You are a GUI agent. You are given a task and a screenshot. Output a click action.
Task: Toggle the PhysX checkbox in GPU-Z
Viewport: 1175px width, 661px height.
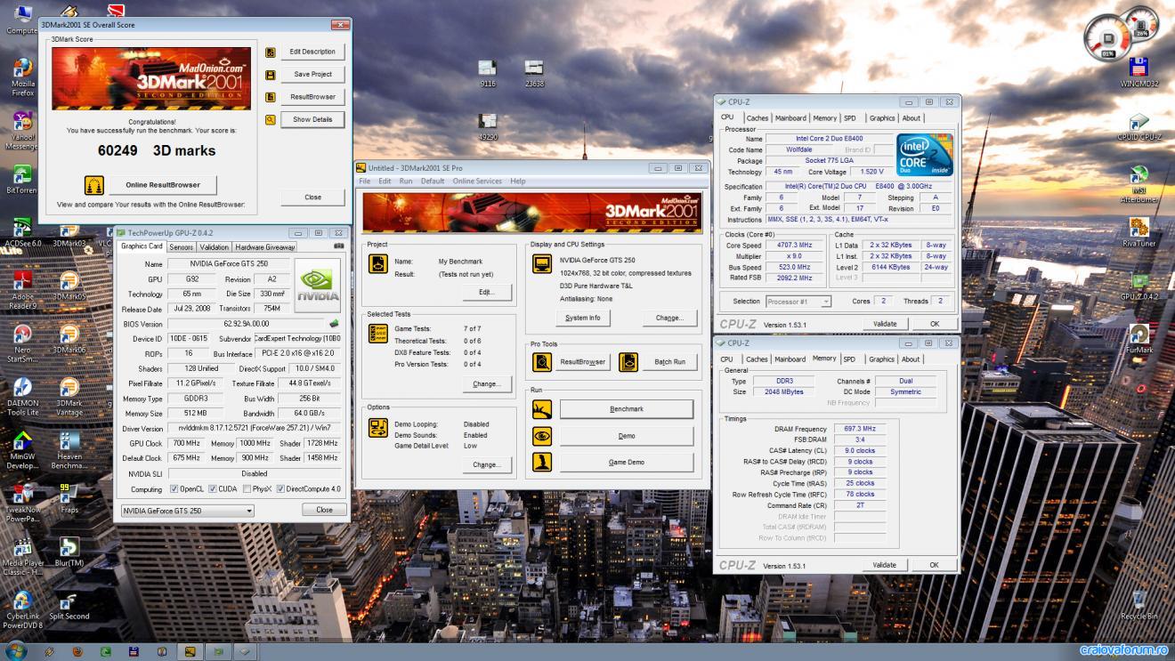(x=247, y=488)
